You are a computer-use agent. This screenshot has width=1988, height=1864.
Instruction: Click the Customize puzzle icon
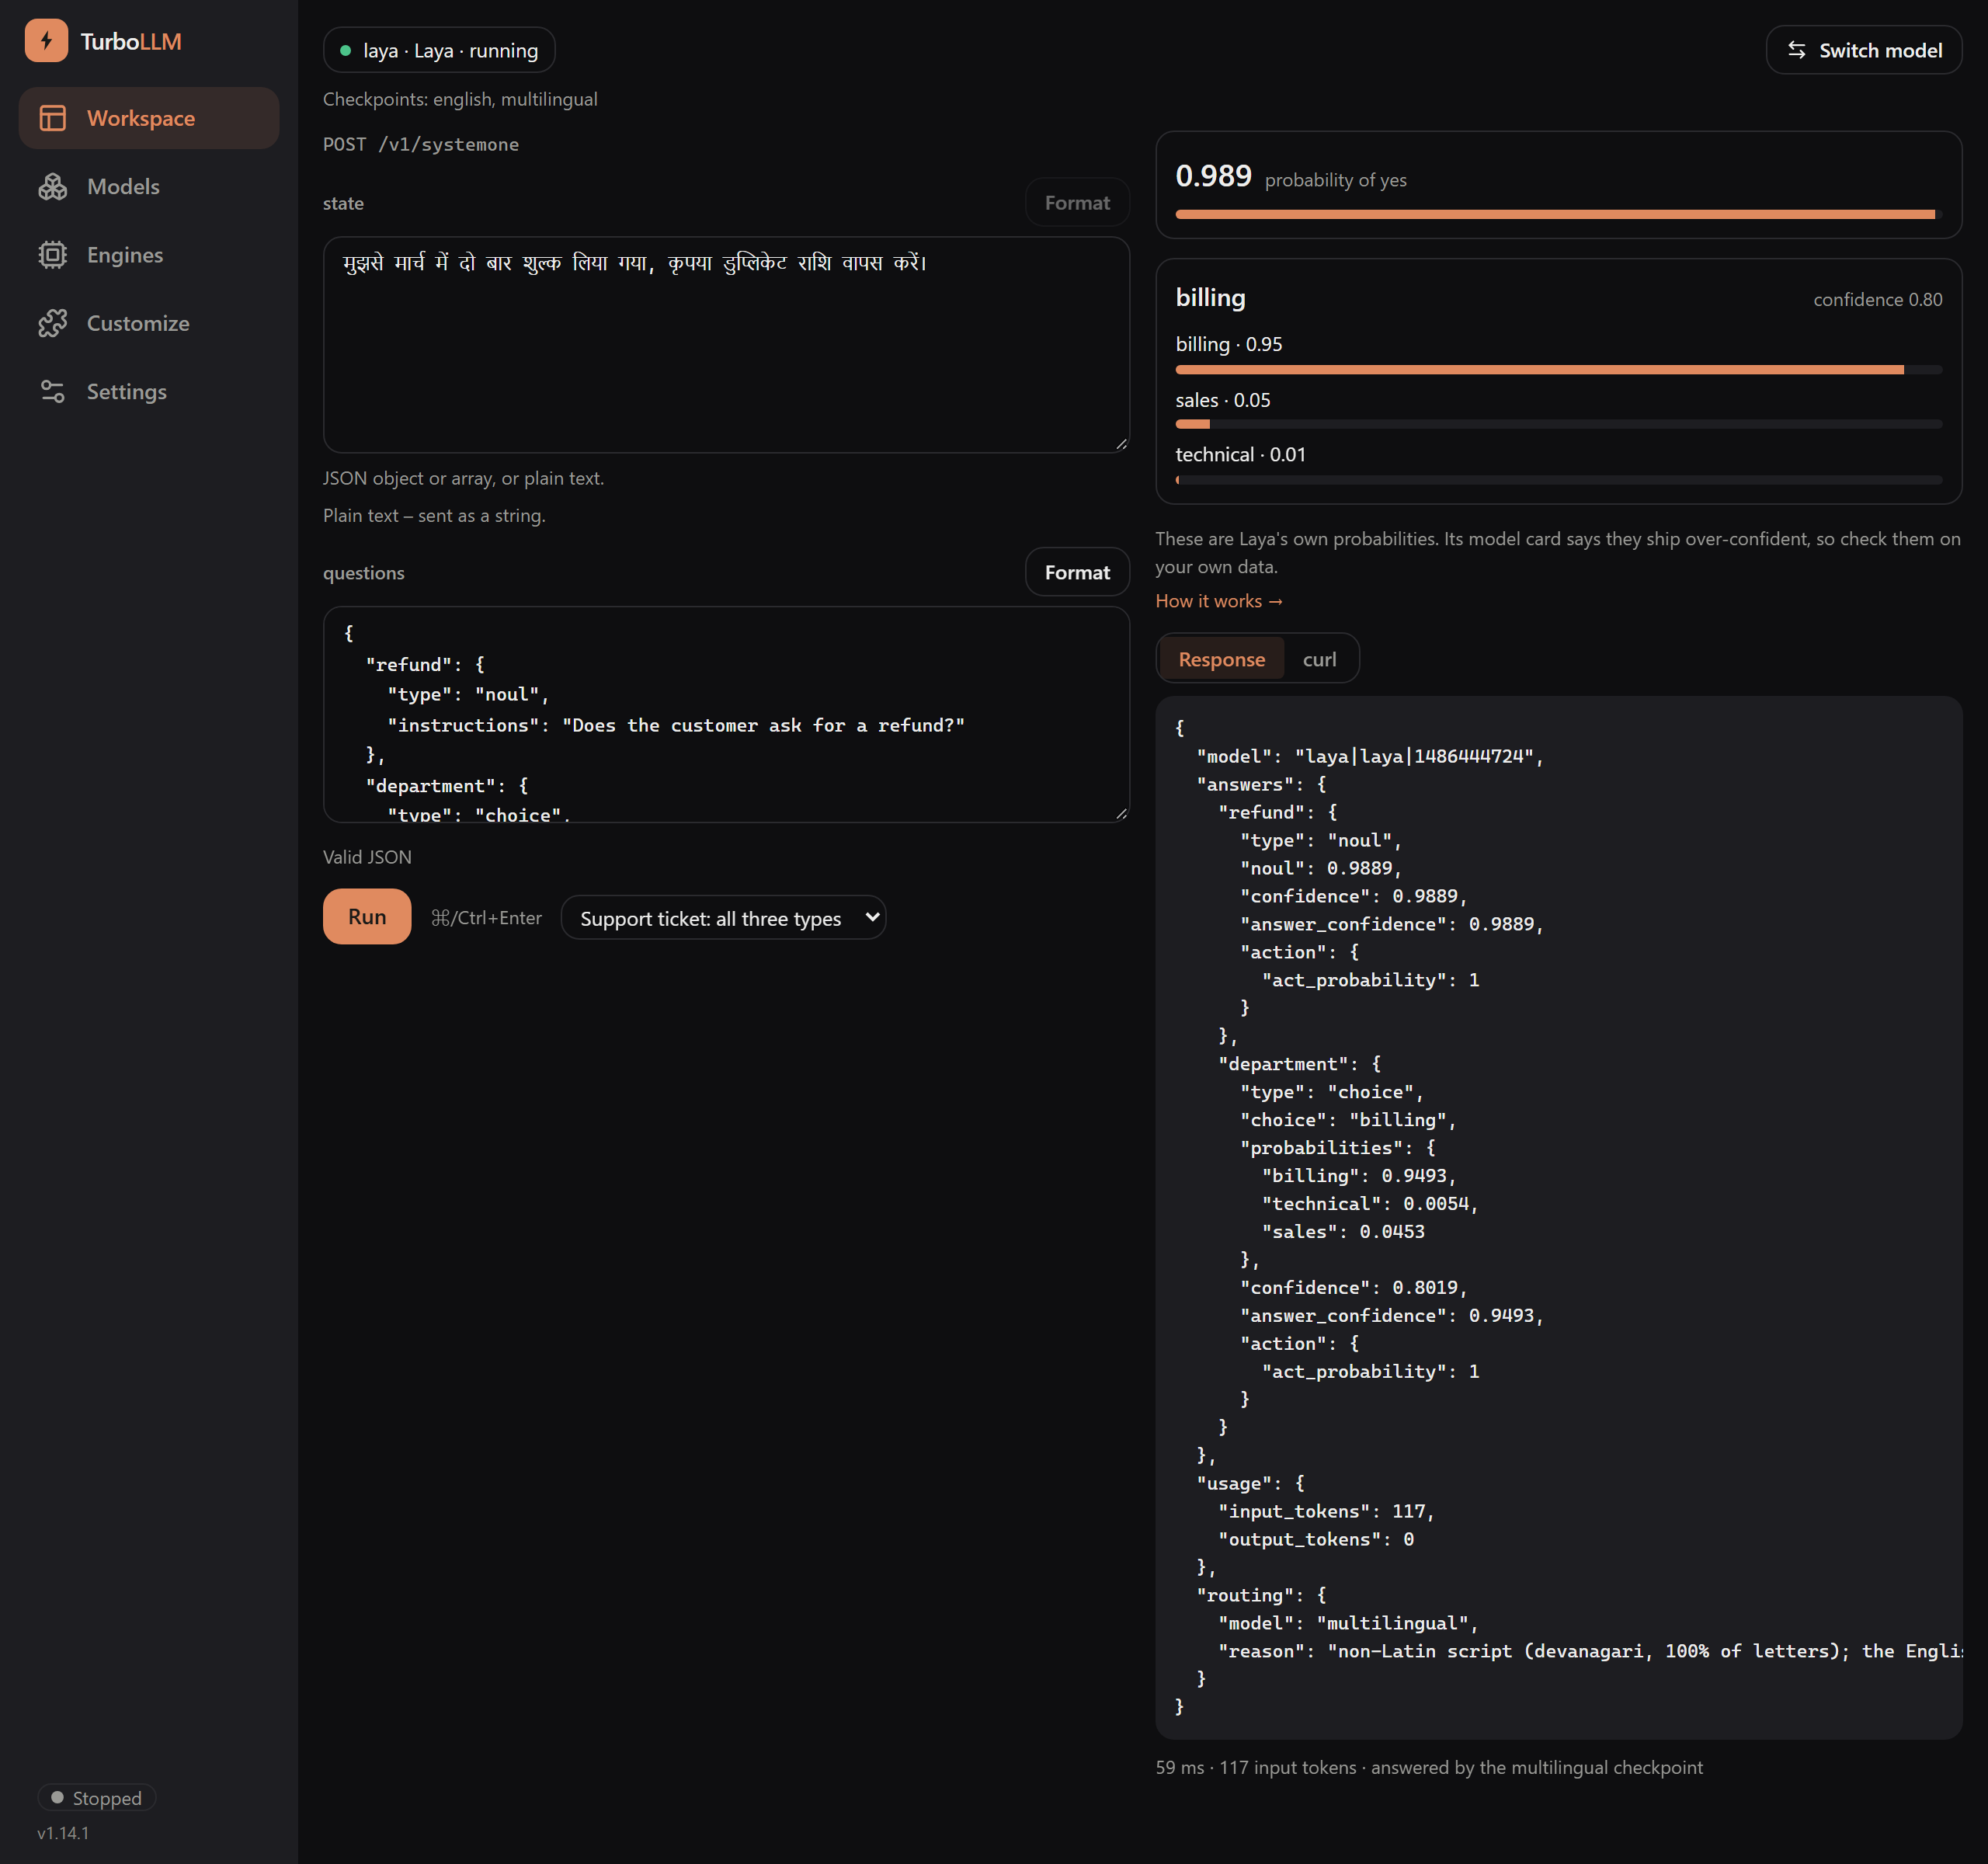click(53, 323)
